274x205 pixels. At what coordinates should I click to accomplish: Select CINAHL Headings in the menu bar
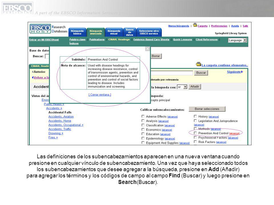tap(119, 40)
